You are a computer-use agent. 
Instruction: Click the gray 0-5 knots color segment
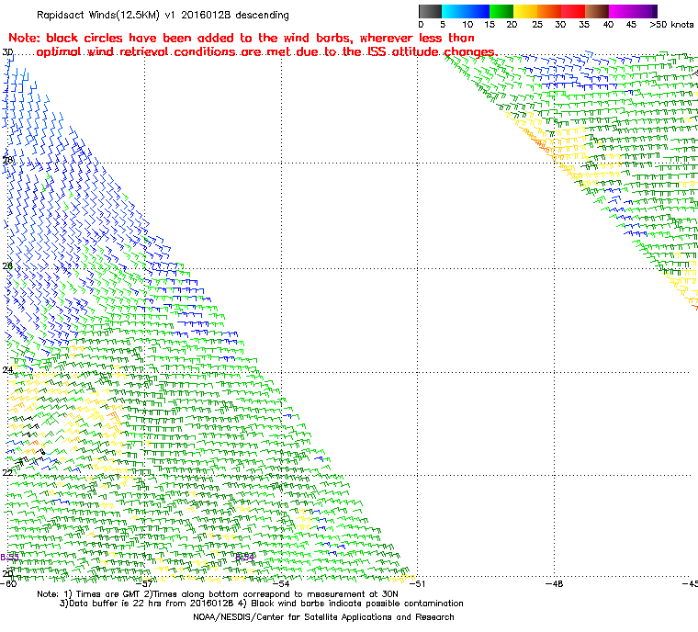point(430,11)
